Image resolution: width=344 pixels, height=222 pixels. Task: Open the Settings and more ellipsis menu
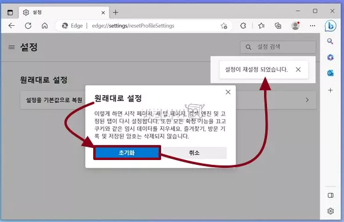click(312, 26)
